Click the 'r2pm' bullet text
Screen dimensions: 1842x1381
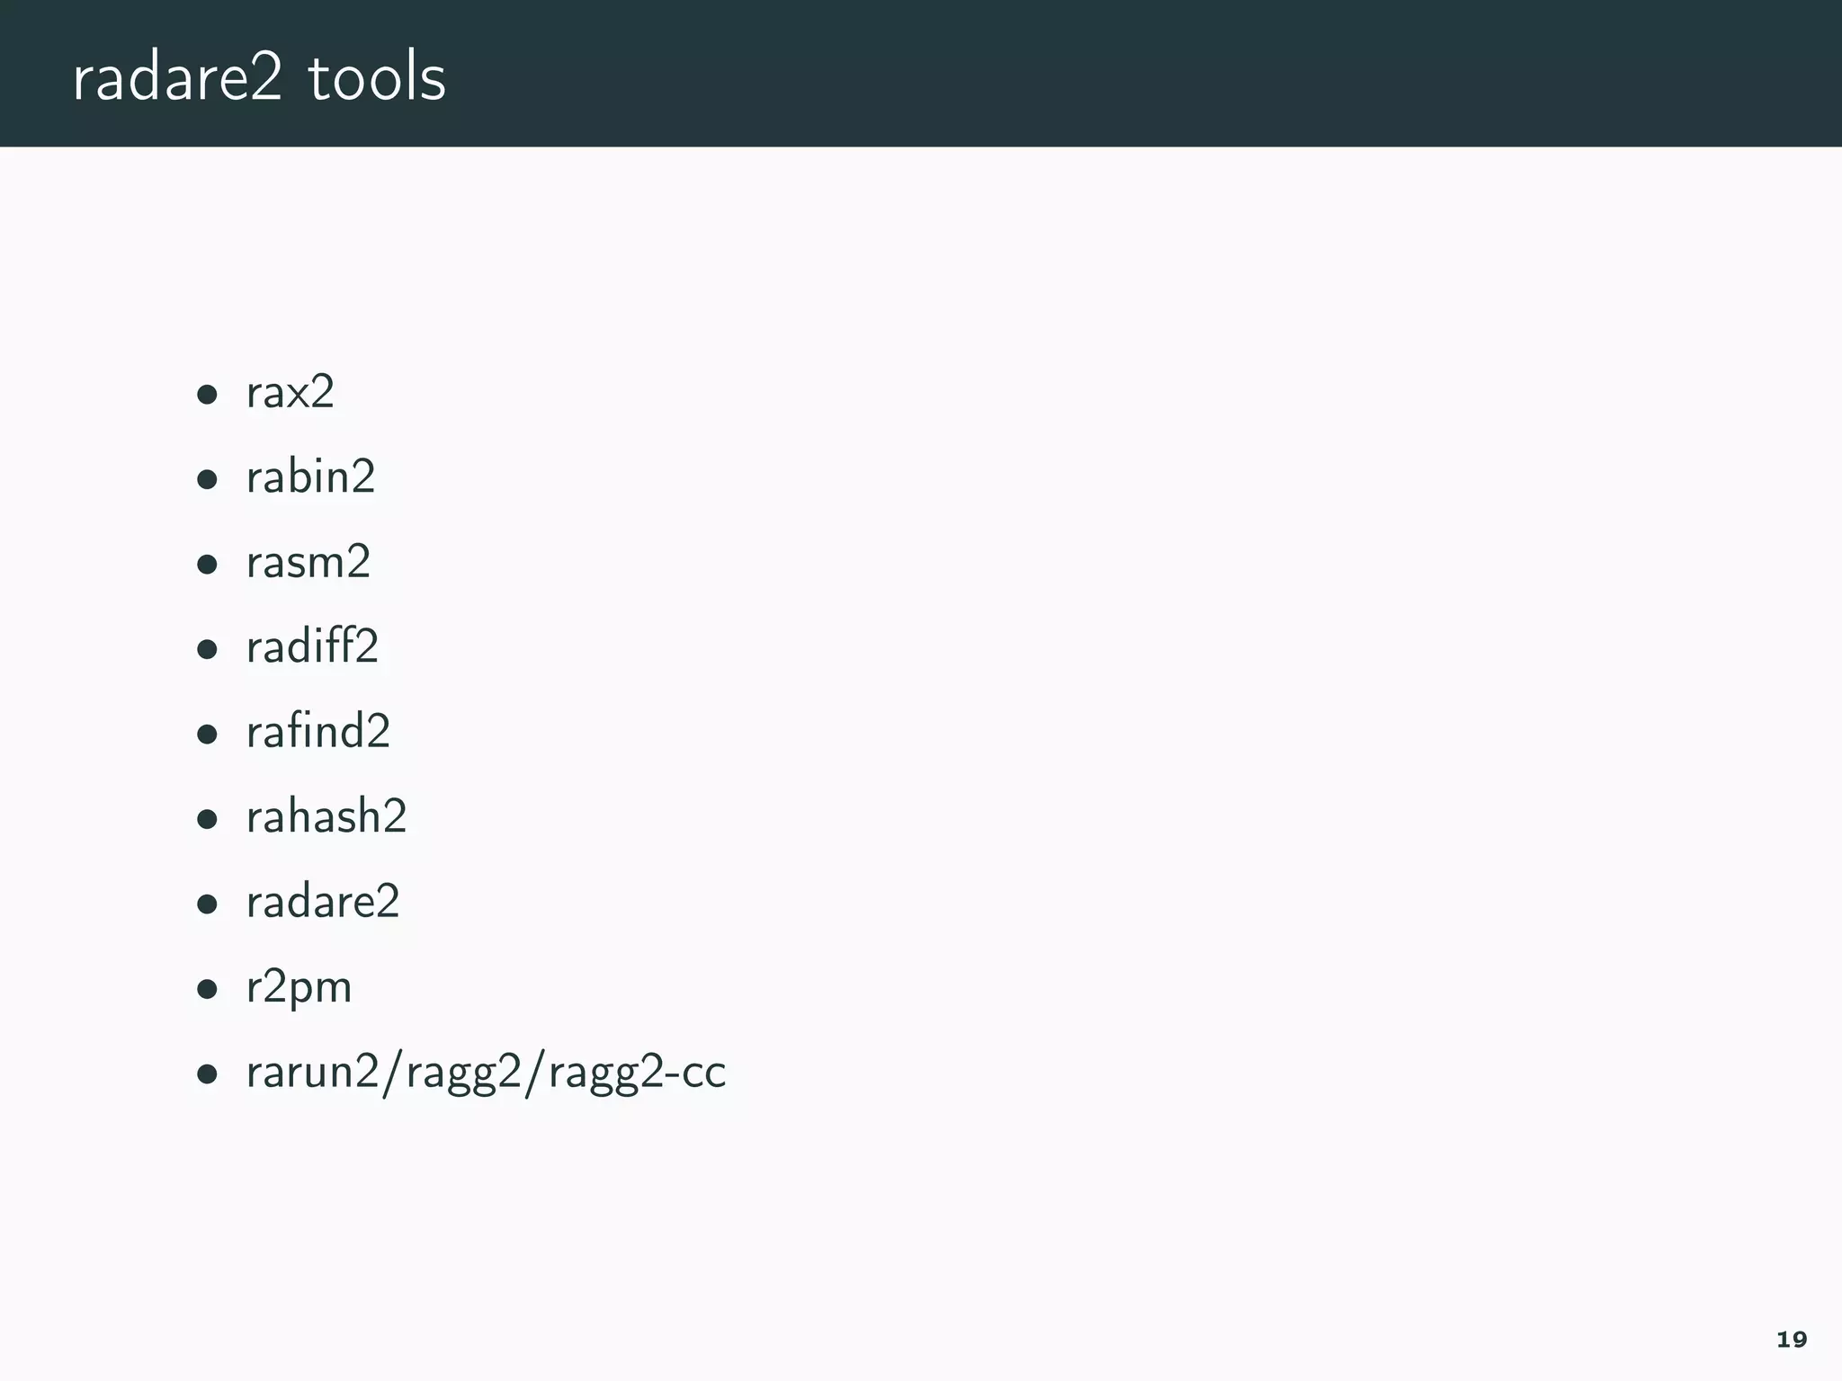299,988
